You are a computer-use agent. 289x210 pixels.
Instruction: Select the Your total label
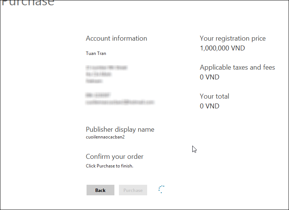[214, 96]
